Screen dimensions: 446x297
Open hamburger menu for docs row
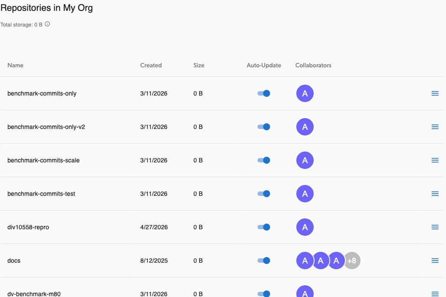(435, 261)
